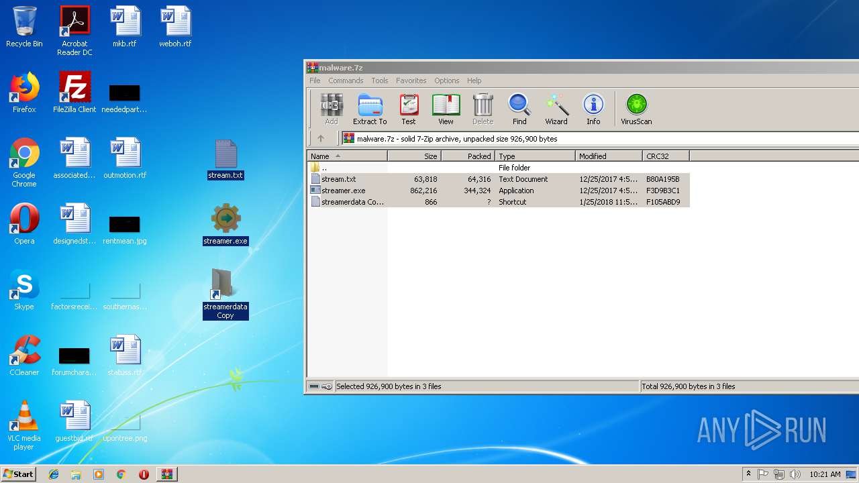The width and height of the screenshot is (859, 483).
Task: Click the Delete toolbar icon
Action: pos(483,109)
